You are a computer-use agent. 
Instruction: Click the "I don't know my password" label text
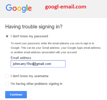(29, 36)
